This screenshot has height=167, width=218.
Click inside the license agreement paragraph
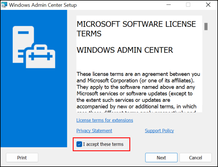click(x=138, y=90)
